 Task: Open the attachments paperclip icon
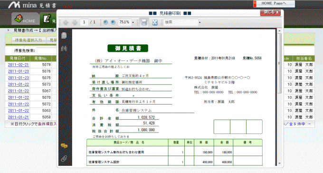click(x=64, y=158)
